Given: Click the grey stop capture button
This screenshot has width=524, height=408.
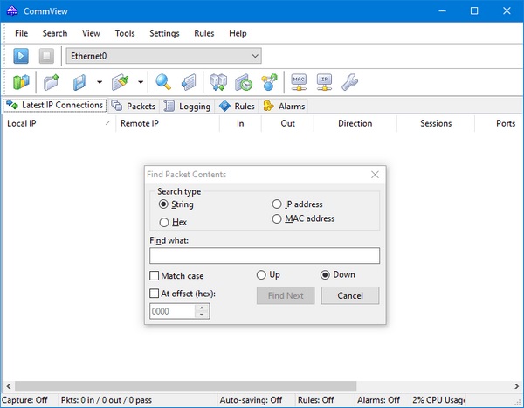Looking at the screenshot, I should coord(46,56).
